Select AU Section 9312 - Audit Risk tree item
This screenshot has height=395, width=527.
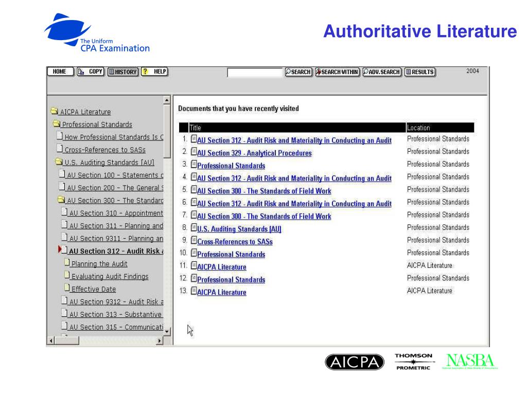click(x=116, y=302)
